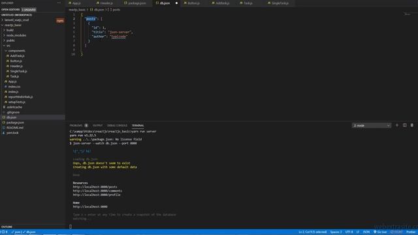Click reactjs_basic in the breadcrumb
418x235 pixels.
pos(77,10)
